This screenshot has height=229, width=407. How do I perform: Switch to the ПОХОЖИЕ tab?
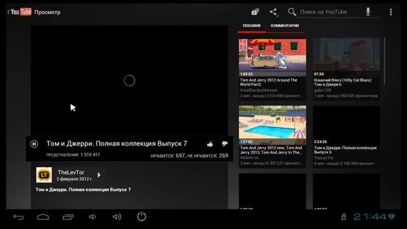(x=252, y=26)
